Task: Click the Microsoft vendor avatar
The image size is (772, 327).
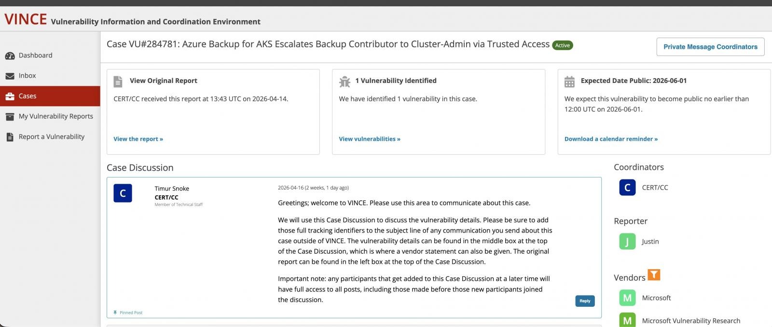Action: click(627, 298)
